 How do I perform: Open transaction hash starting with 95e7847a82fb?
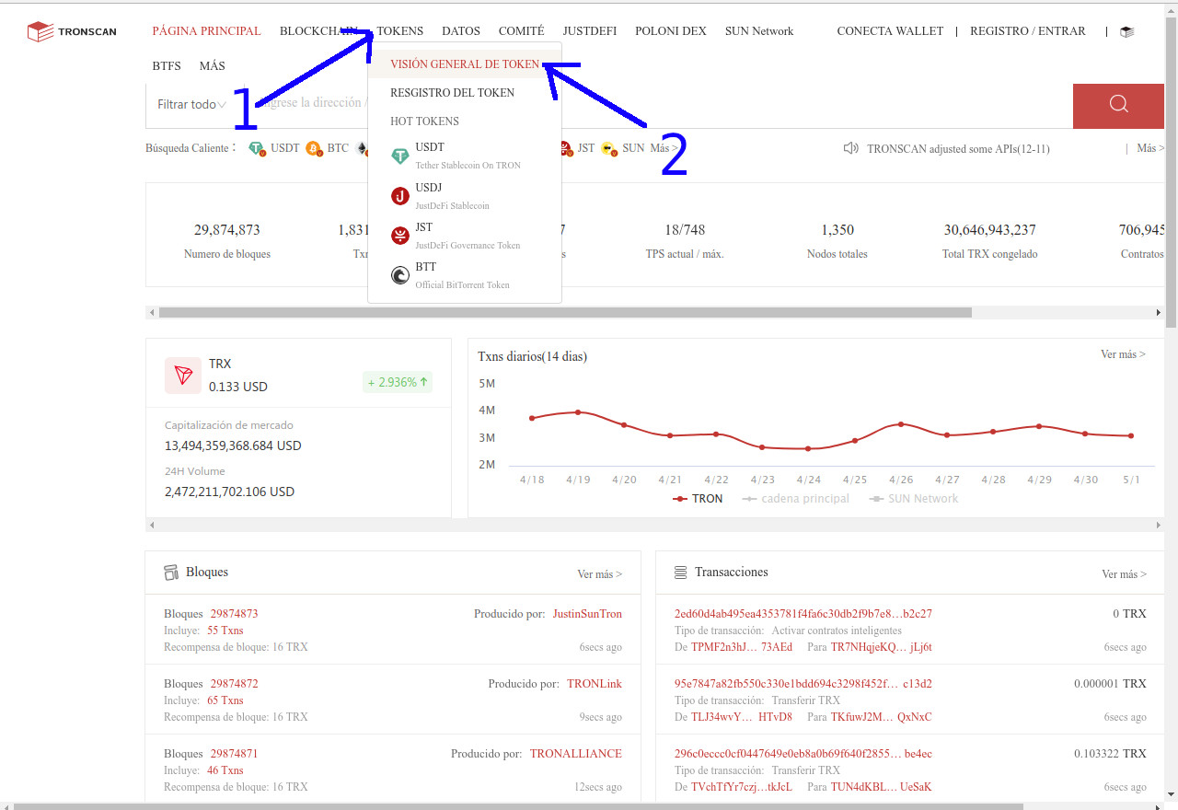click(803, 684)
